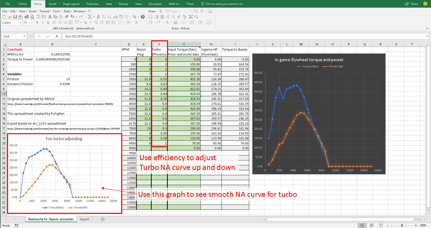
Task: Click the horizontal scrollbar right arrow
Action: [425, 219]
